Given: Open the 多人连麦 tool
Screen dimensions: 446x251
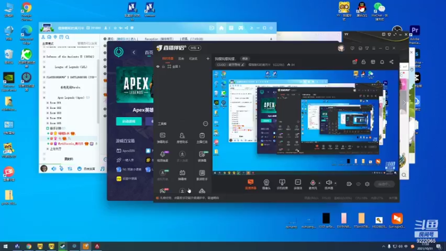Looking at the screenshot, I should 182,157.
